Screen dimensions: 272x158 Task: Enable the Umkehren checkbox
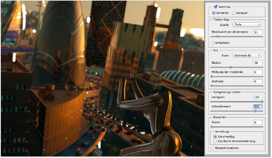[x=213, y=42]
